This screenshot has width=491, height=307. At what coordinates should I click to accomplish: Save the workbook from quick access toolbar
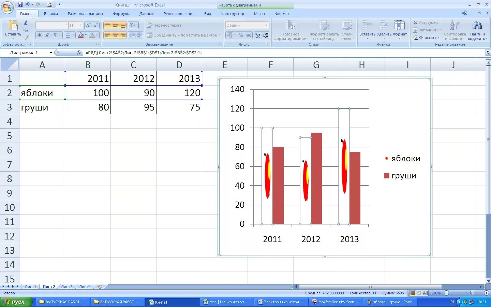pos(20,4)
